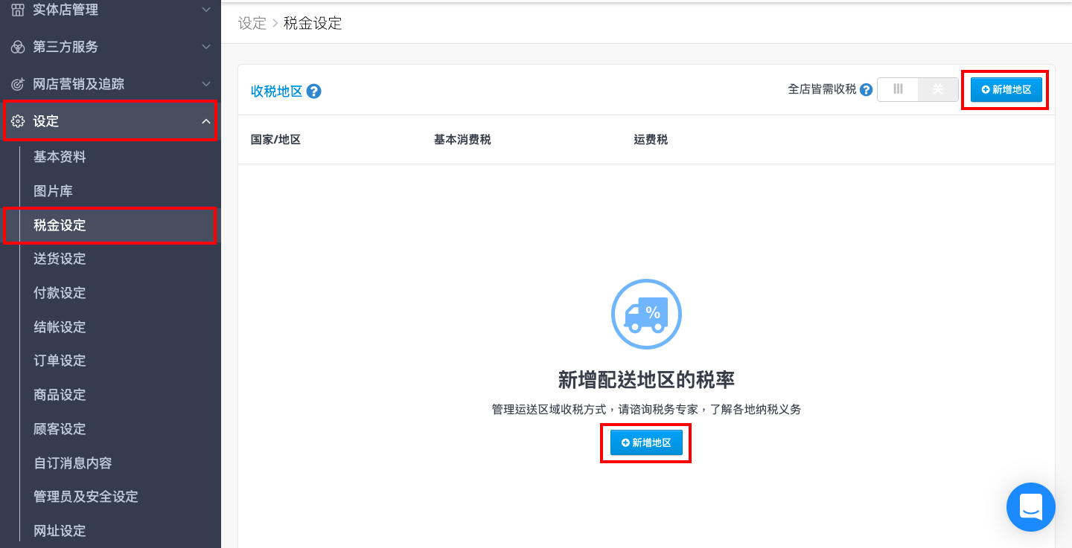The width and height of the screenshot is (1072, 548).
Task: Click the 设定 gear icon
Action: click(18, 121)
